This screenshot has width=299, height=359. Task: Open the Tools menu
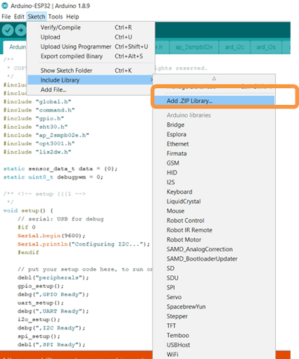pos(56,17)
